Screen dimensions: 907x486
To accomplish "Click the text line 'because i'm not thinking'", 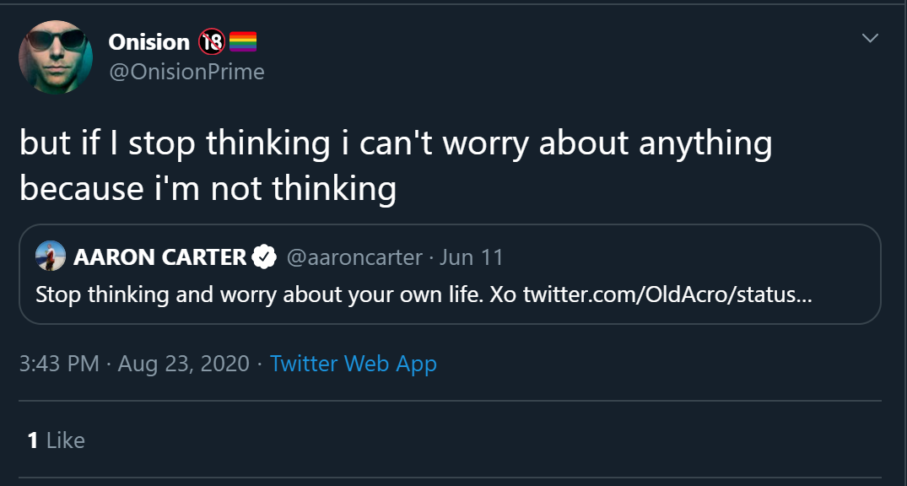I will point(208,189).
